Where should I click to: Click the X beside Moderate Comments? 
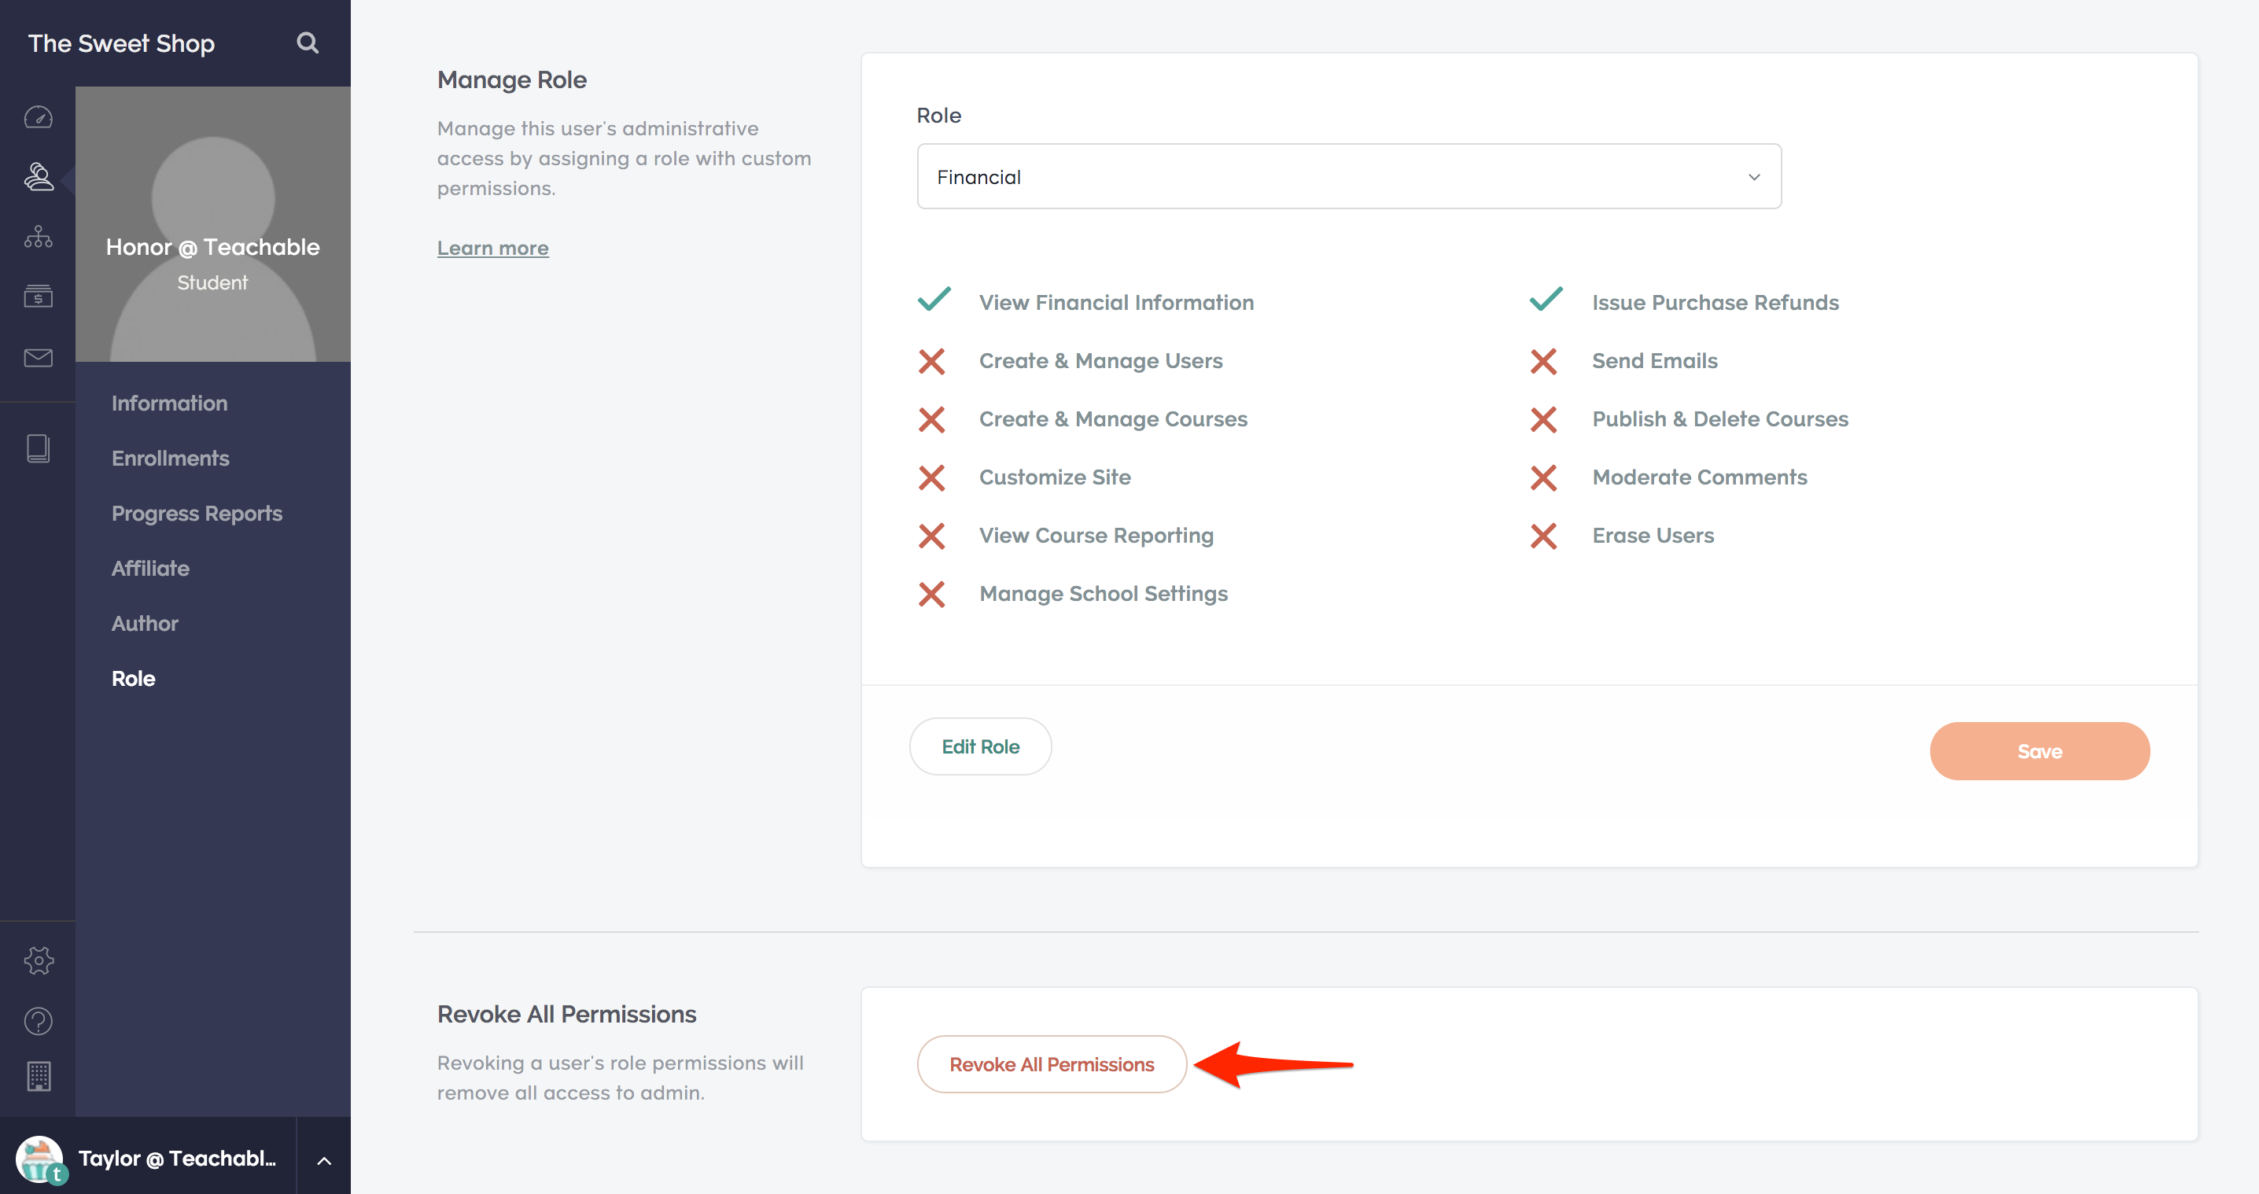pos(1543,477)
